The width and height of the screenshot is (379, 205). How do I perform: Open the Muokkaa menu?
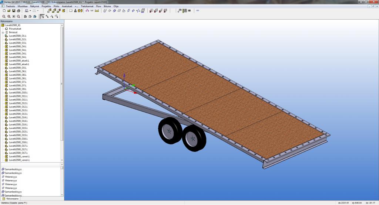(x=23, y=6)
